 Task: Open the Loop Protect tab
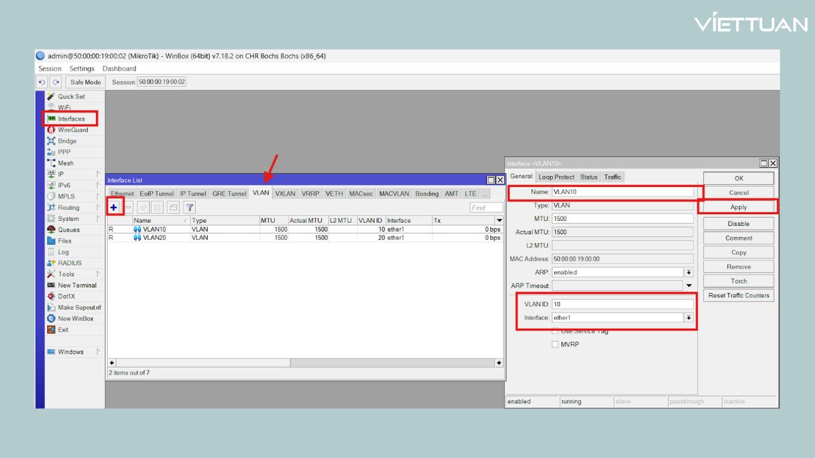point(556,177)
